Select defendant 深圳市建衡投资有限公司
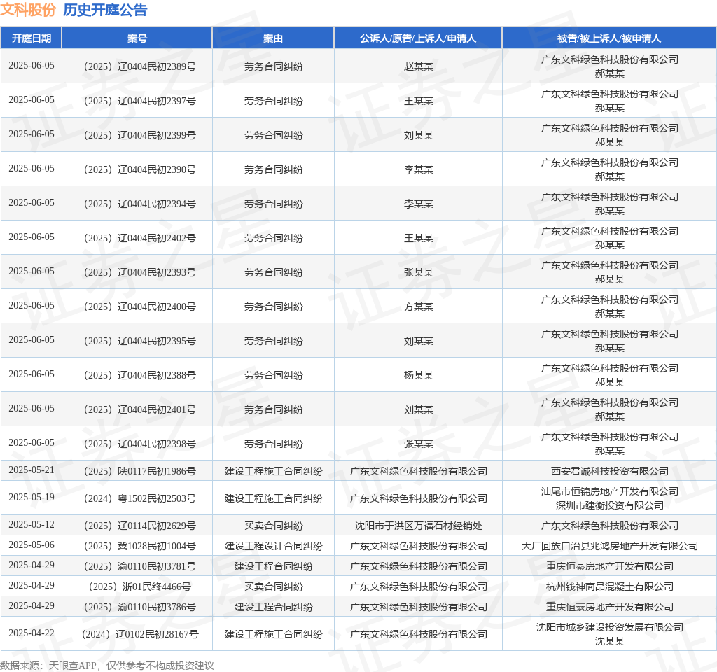 (x=610, y=505)
